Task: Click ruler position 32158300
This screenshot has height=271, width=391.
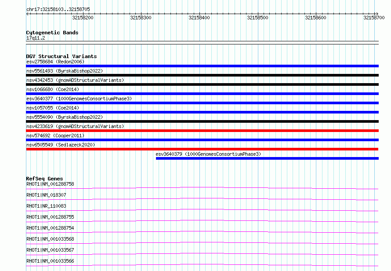Action: 141,18
